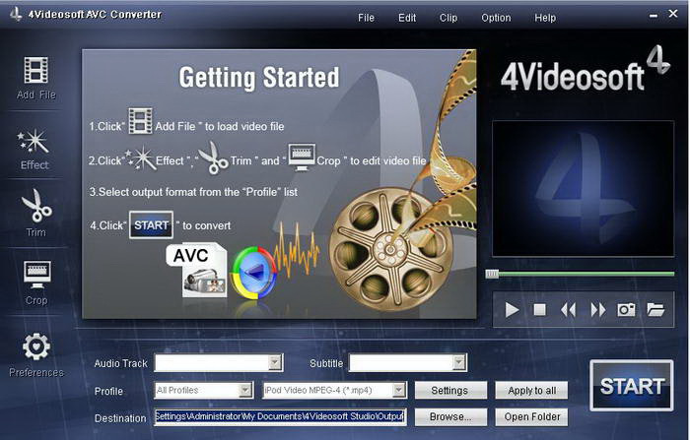Click the 'Getting Started' heading text

coord(259,78)
